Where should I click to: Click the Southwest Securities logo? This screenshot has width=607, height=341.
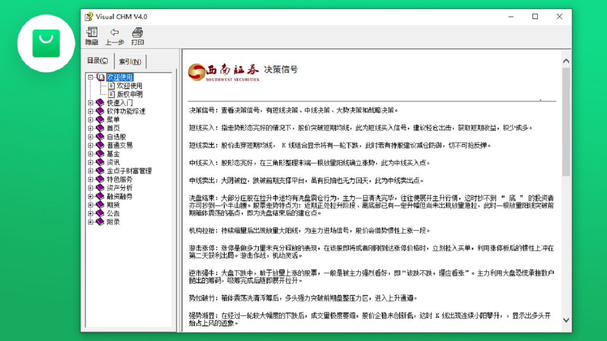pyautogui.click(x=223, y=72)
